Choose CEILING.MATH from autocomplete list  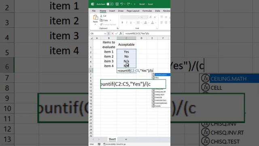pyautogui.click(x=161, y=75)
